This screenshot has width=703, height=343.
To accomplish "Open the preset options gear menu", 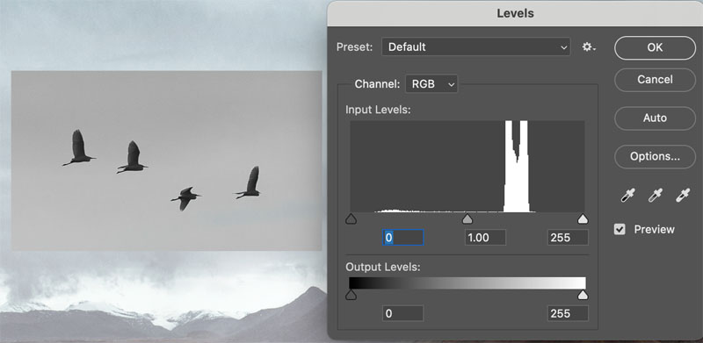I will click(589, 47).
